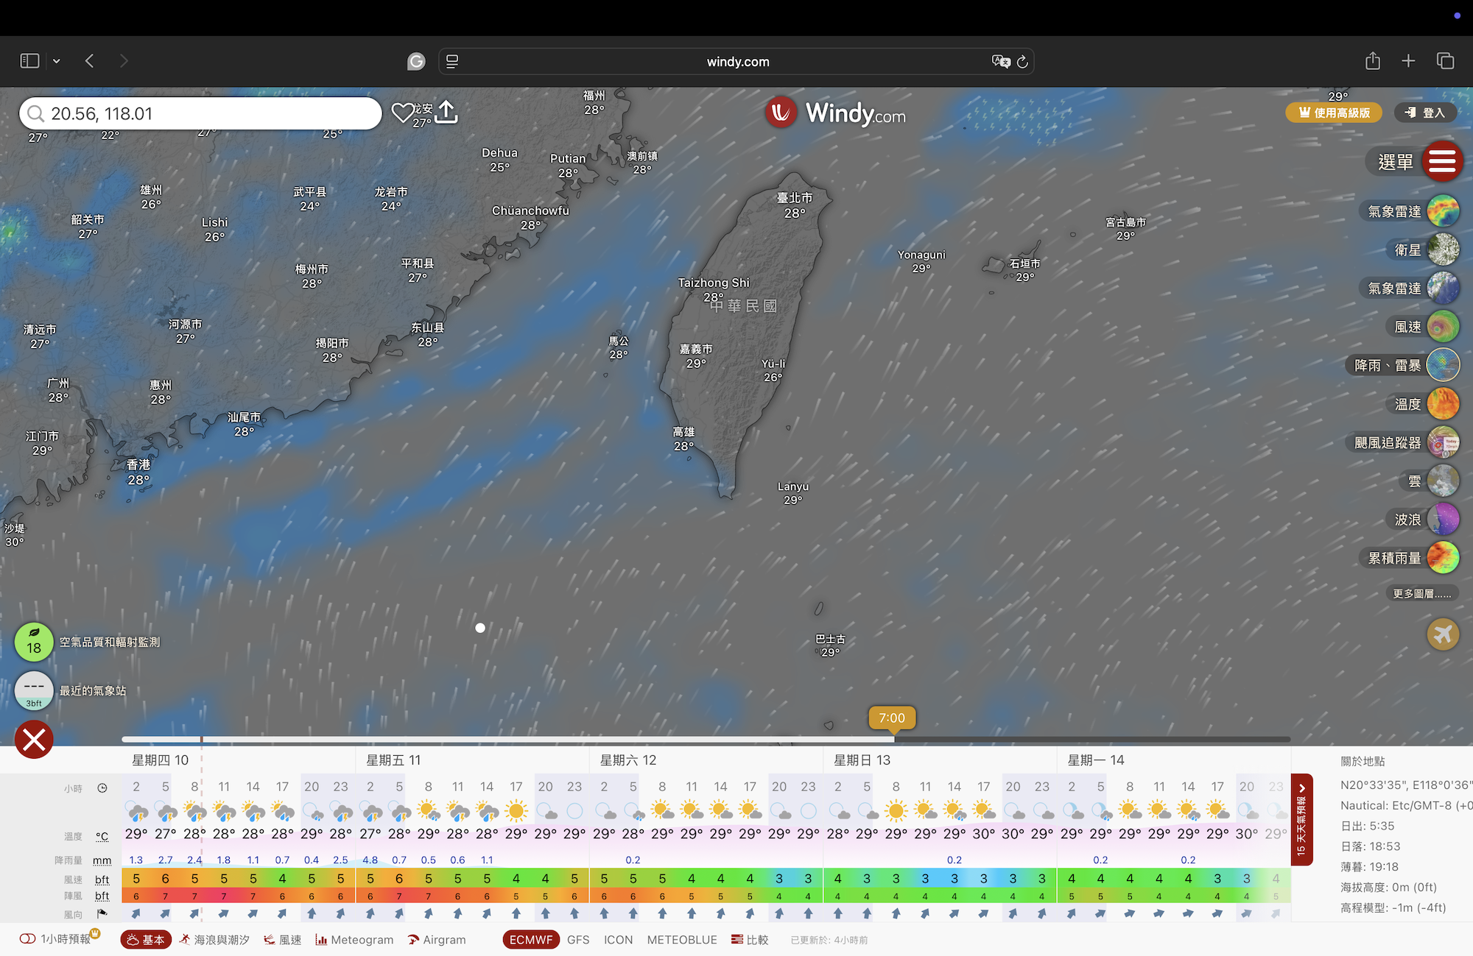
Task: Click the 登入 login button
Action: click(1425, 113)
